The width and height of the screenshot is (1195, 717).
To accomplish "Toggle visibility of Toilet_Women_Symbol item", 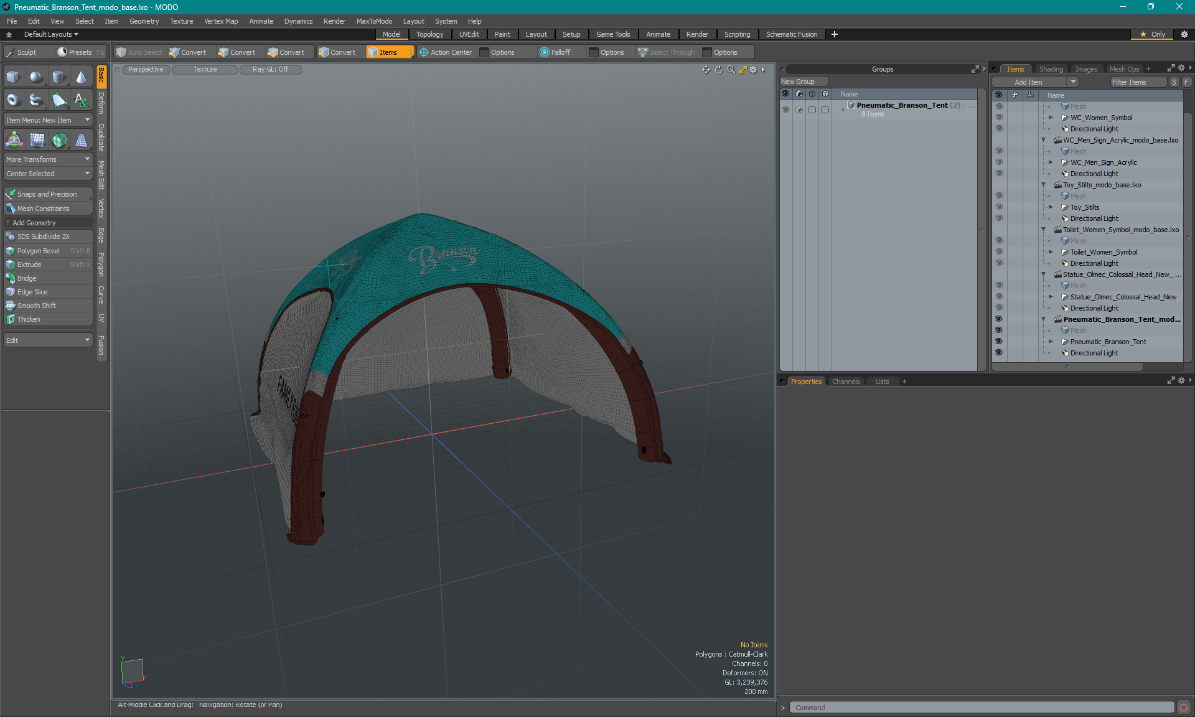I will [x=999, y=252].
